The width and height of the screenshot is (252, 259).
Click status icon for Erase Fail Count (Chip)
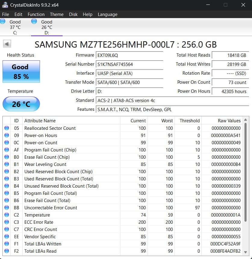(7, 157)
